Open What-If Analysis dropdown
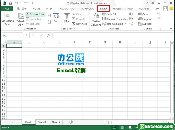This screenshot has height=130, width=175. (x=132, y=19)
